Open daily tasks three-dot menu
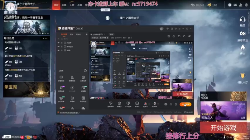Viewport: 250px width, 140px height. tap(45, 38)
